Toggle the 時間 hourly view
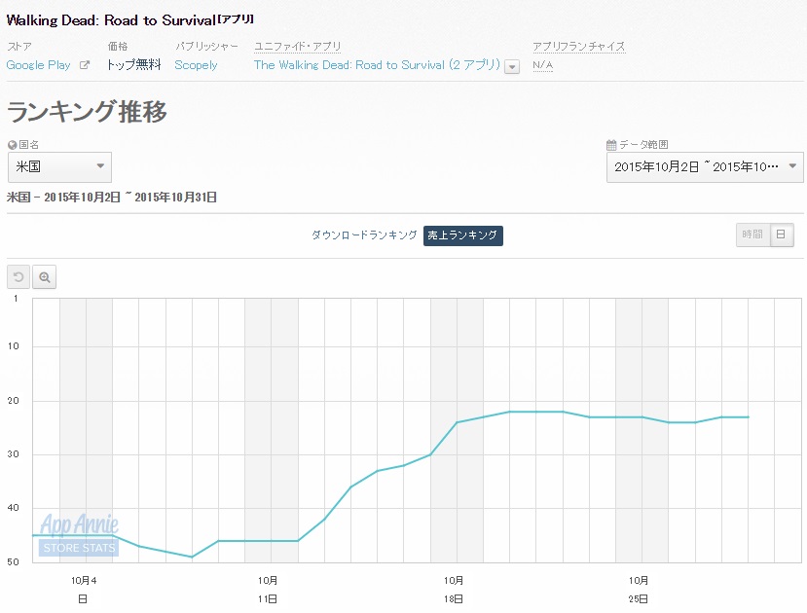 point(752,234)
